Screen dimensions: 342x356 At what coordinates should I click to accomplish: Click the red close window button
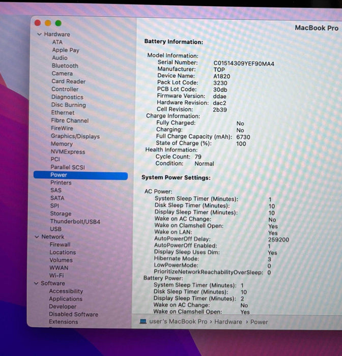[38, 23]
